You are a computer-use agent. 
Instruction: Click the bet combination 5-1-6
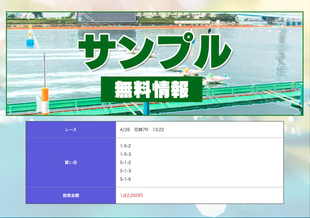tap(125, 179)
